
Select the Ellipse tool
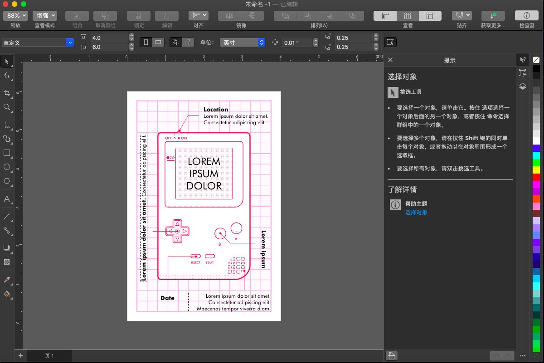coord(7,167)
